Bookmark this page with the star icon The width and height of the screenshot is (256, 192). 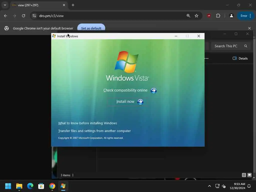[x=196, y=16]
